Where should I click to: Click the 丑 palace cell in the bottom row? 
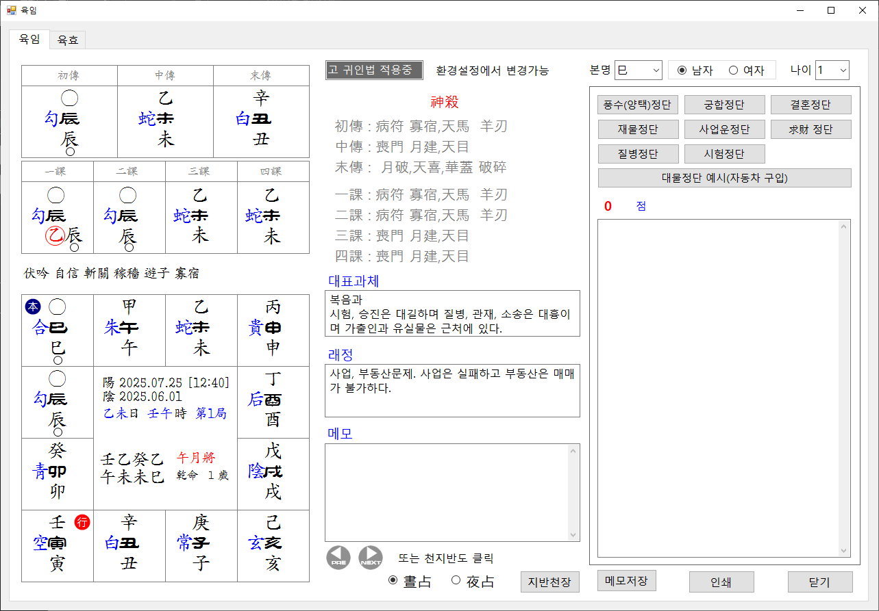pyautogui.click(x=129, y=546)
